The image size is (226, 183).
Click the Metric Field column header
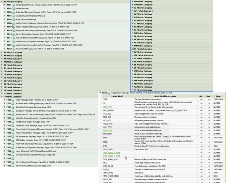pos(117,96)
